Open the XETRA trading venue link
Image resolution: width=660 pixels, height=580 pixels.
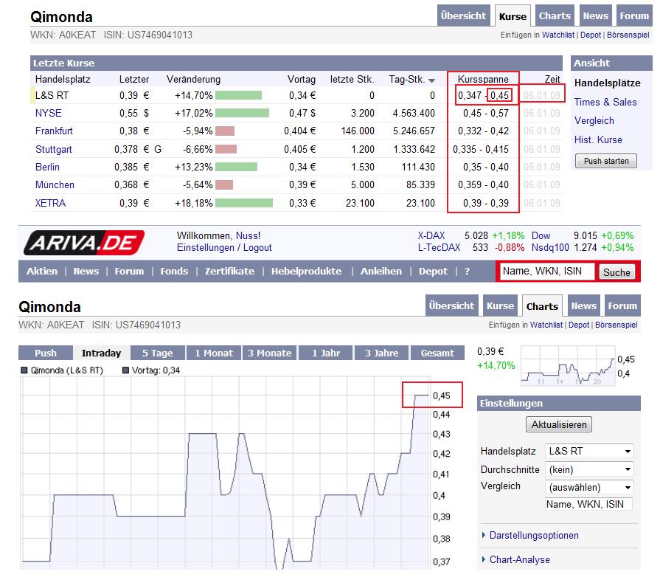(50, 204)
